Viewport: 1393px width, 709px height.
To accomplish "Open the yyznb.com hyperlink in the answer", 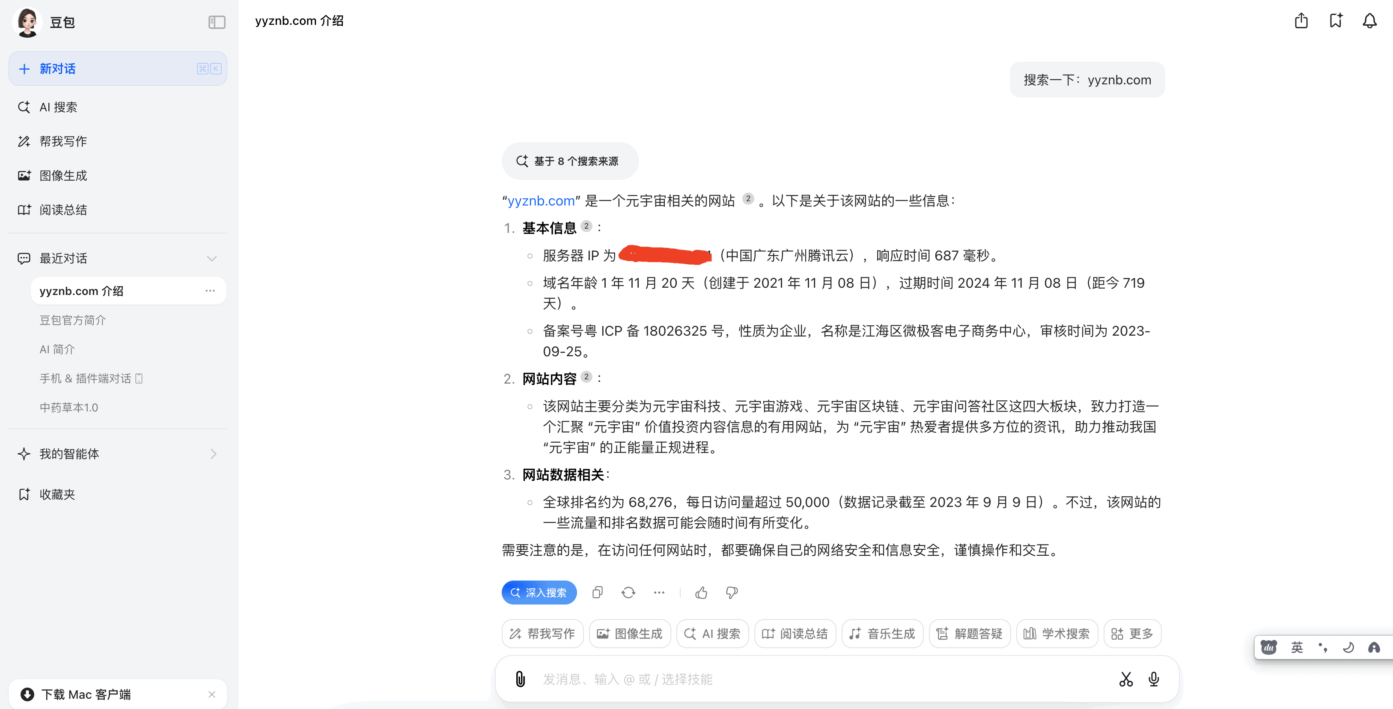I will [x=541, y=201].
